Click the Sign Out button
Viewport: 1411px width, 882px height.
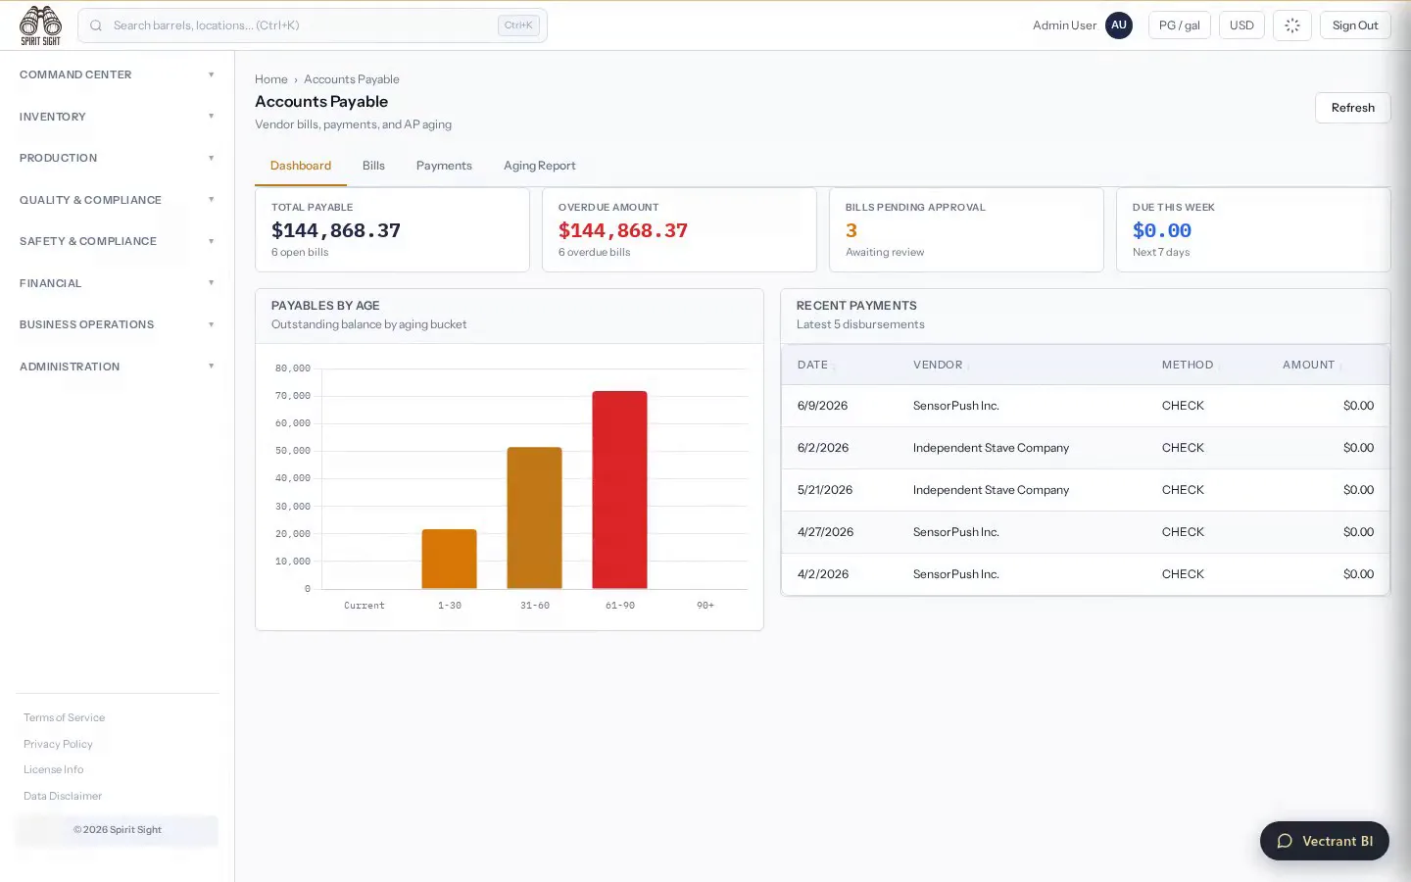(1354, 25)
